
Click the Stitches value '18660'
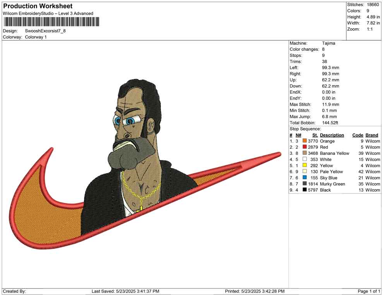(x=373, y=5)
